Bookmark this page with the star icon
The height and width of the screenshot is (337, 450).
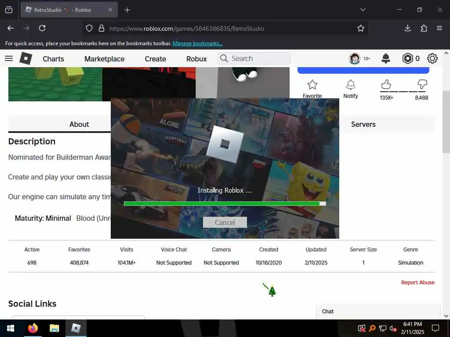pos(361,28)
